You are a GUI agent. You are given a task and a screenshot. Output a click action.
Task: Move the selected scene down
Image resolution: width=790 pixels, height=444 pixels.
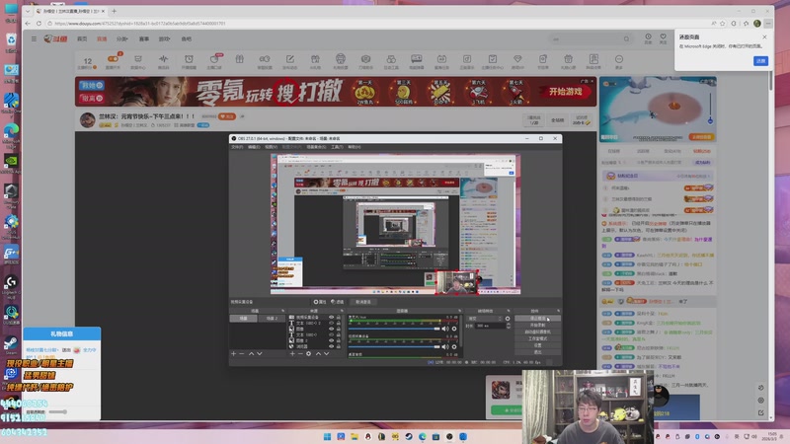coord(260,354)
